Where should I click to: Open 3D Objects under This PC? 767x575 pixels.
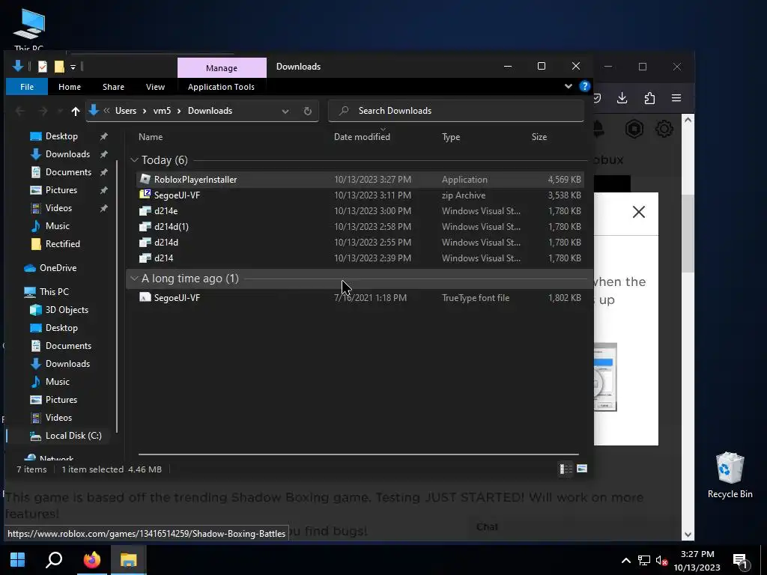[67, 310]
